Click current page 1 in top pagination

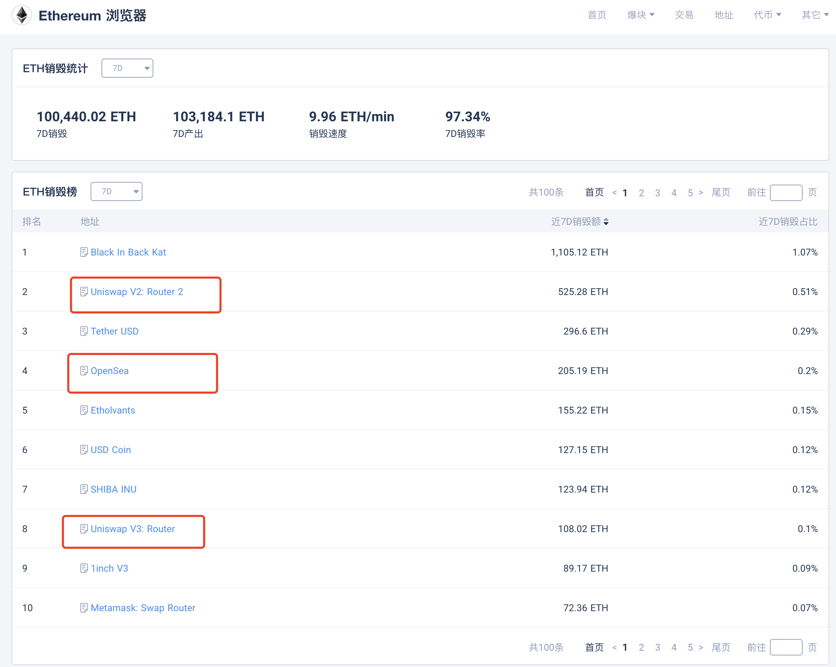pos(625,193)
